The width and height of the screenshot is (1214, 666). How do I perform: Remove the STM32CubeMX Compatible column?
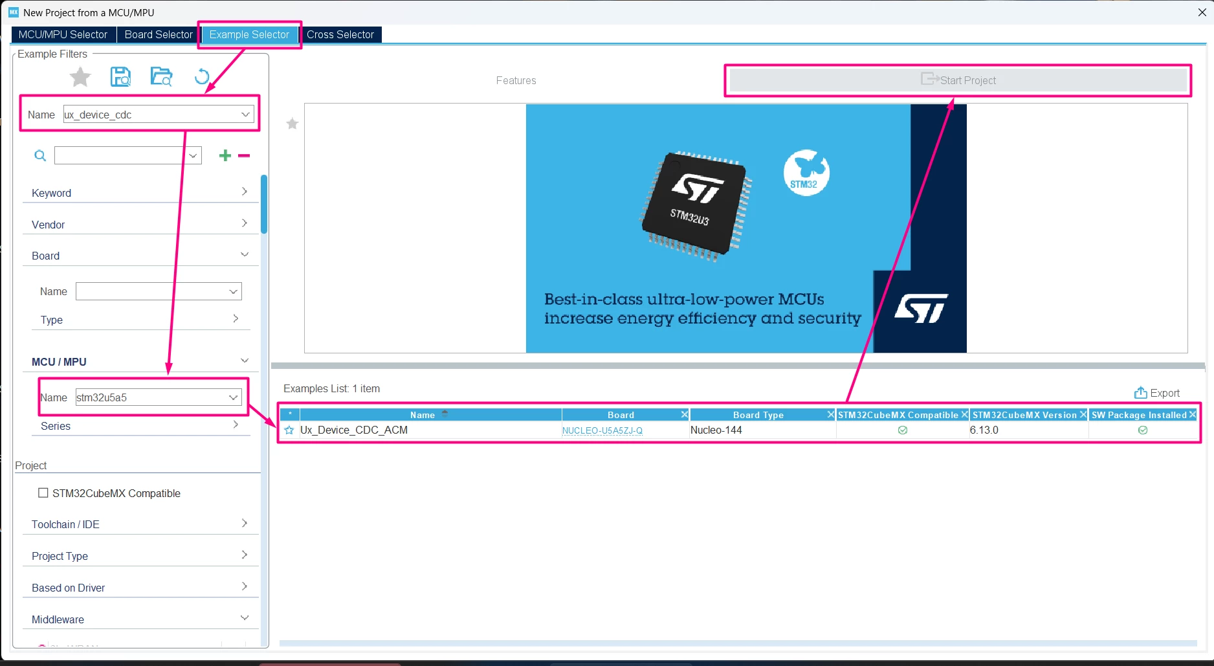(964, 414)
